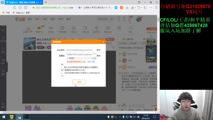Close the 直播信息 dialog with the X
Viewport: 213px width, 120px height.
pyautogui.click(x=103, y=42)
